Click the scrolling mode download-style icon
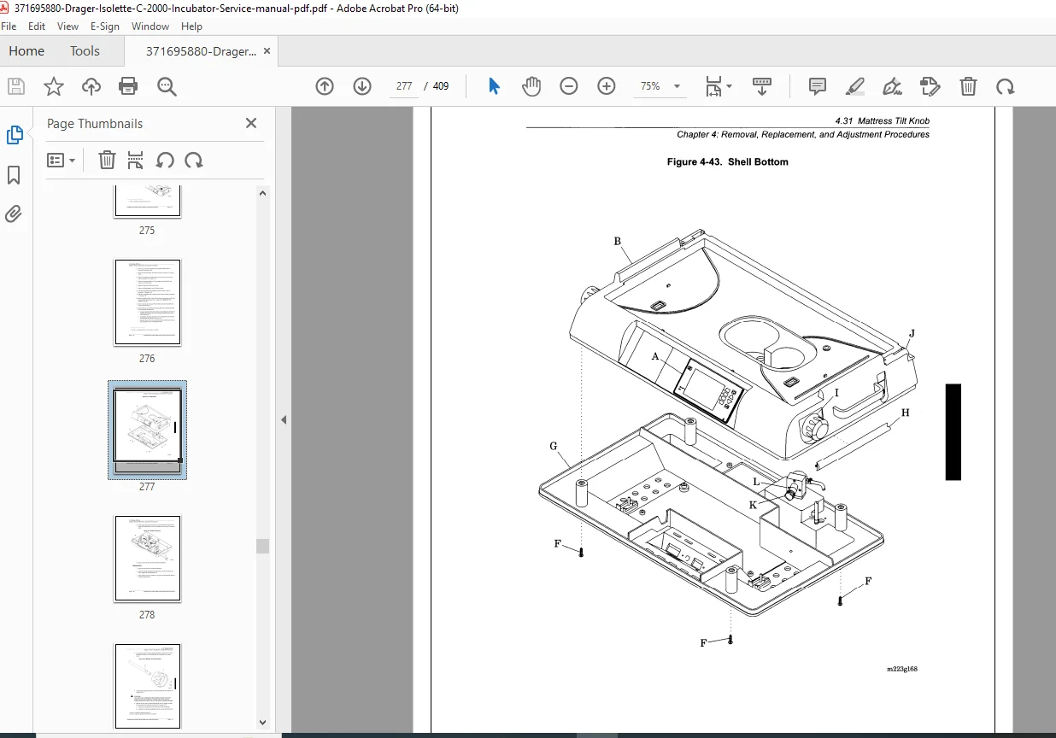Screen dimensions: 1056x738 761,86
